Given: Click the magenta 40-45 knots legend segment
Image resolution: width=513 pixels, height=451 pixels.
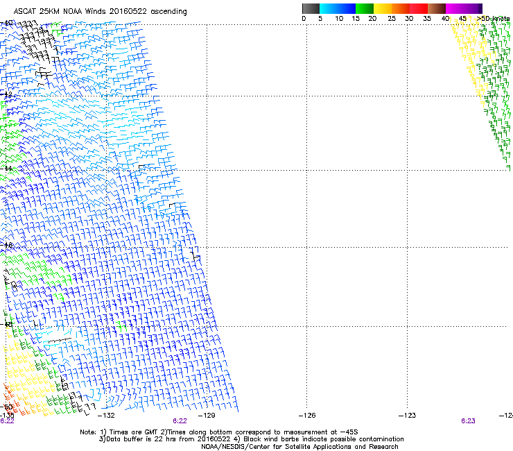Looking at the screenshot, I should (455, 8).
